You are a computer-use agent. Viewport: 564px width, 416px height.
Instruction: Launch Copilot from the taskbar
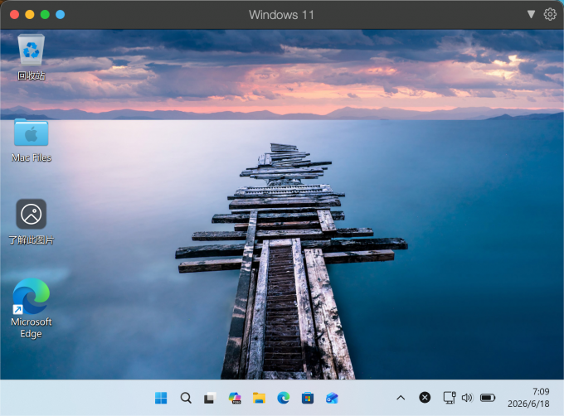click(235, 398)
